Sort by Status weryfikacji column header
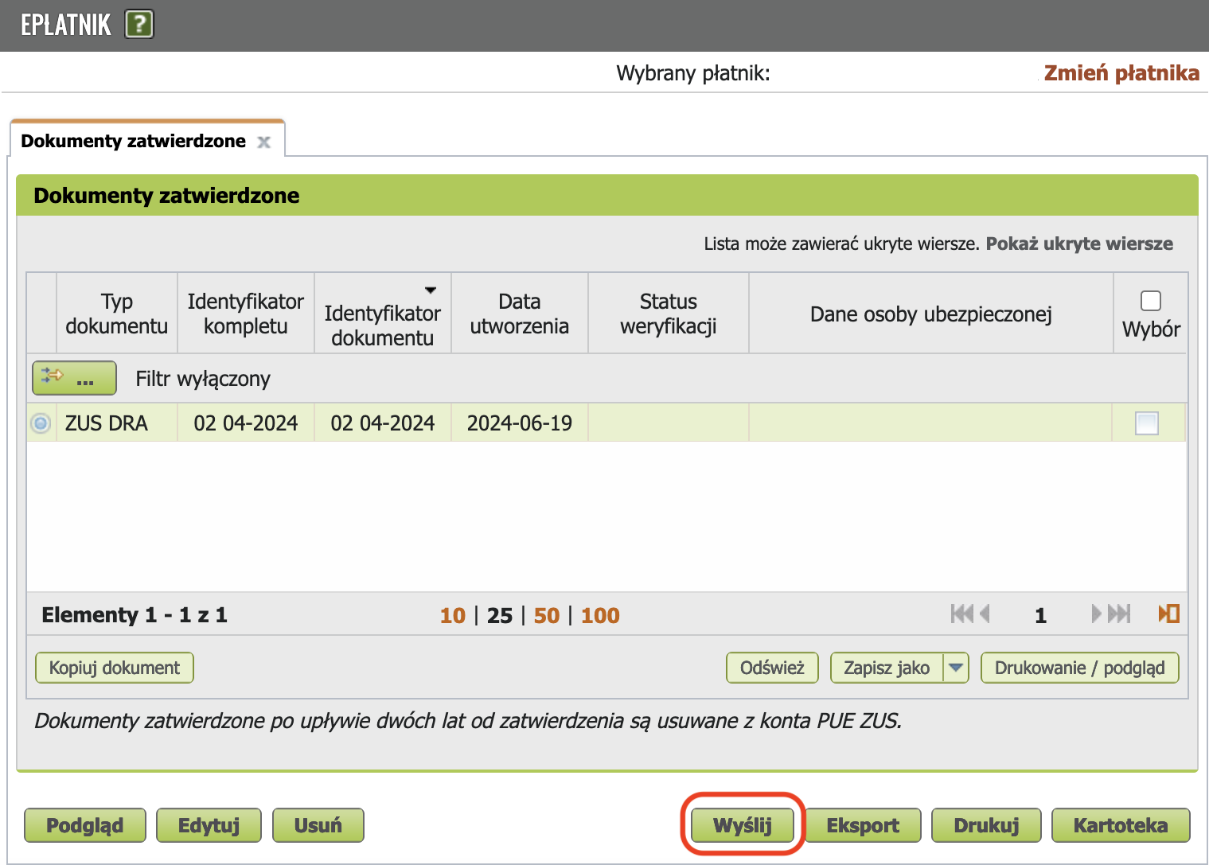 (669, 314)
